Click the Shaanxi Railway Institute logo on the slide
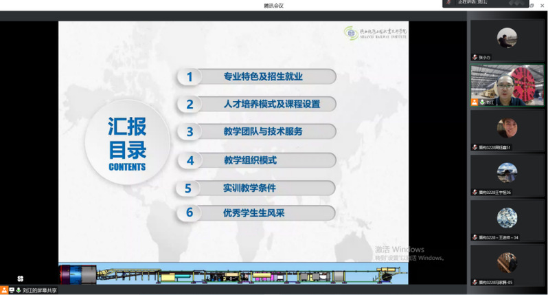 pos(375,32)
